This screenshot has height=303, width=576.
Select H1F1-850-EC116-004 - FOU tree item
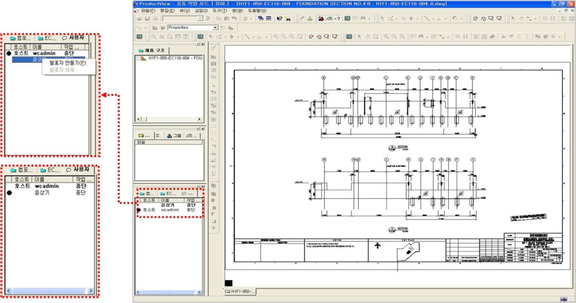(x=175, y=58)
